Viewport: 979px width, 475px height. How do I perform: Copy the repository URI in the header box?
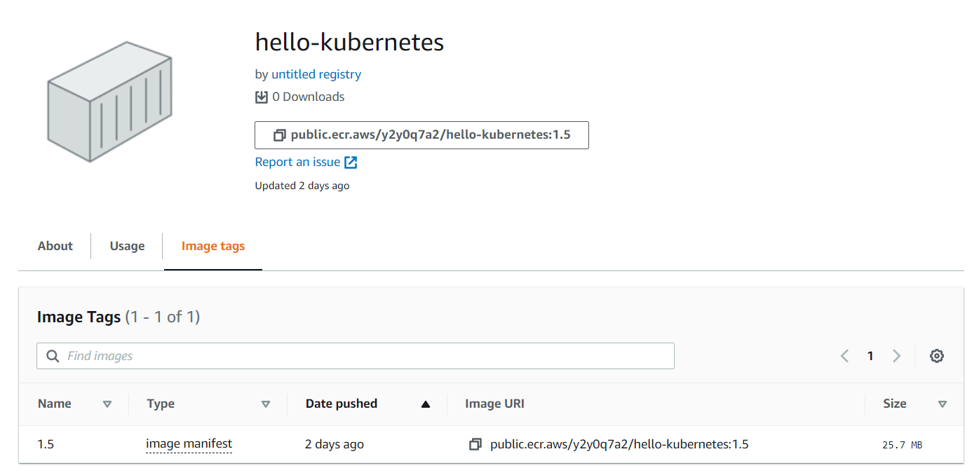coord(280,135)
